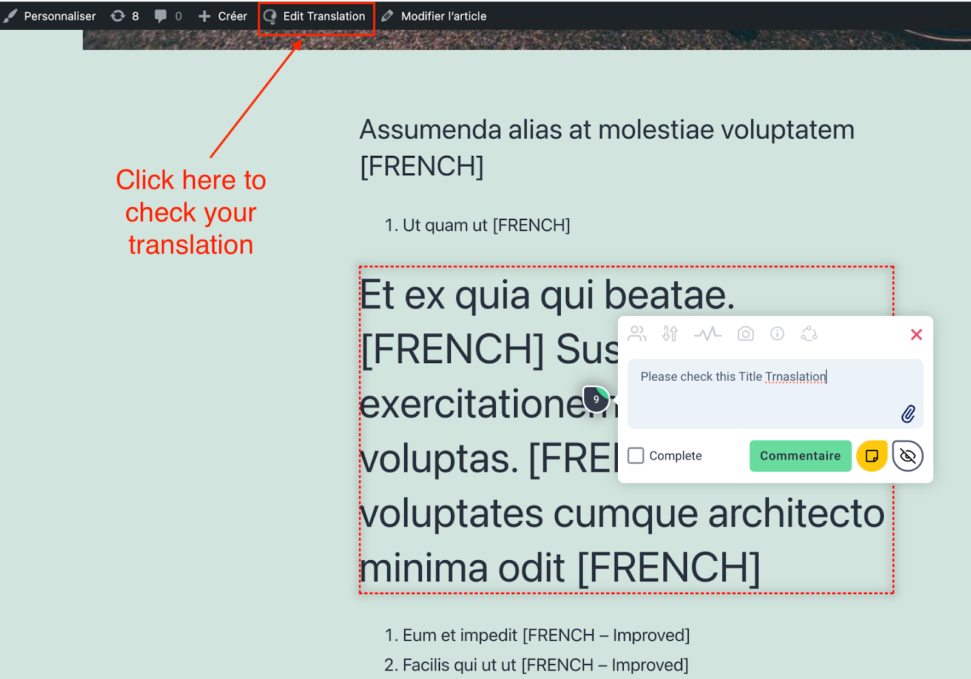Open the comments bubble showing 0

(x=168, y=16)
